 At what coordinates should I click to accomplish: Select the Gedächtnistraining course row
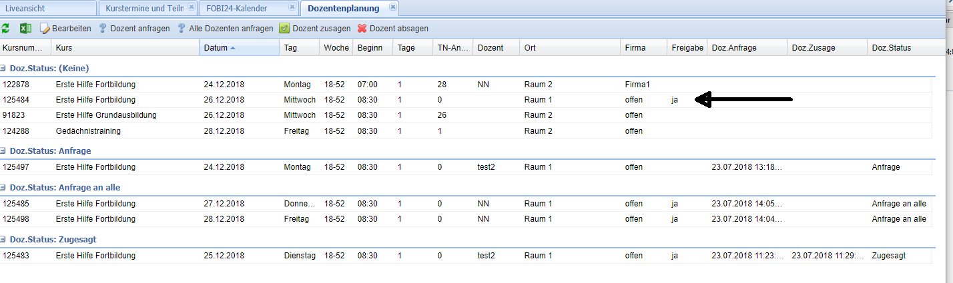(x=88, y=131)
